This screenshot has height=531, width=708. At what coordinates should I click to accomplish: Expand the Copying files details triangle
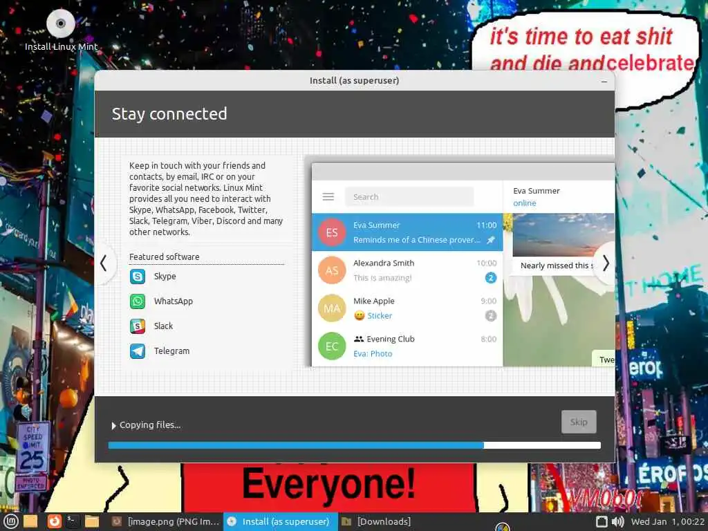click(x=114, y=425)
